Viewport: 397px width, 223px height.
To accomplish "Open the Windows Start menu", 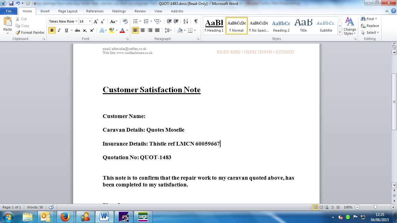I will tap(8, 216).
